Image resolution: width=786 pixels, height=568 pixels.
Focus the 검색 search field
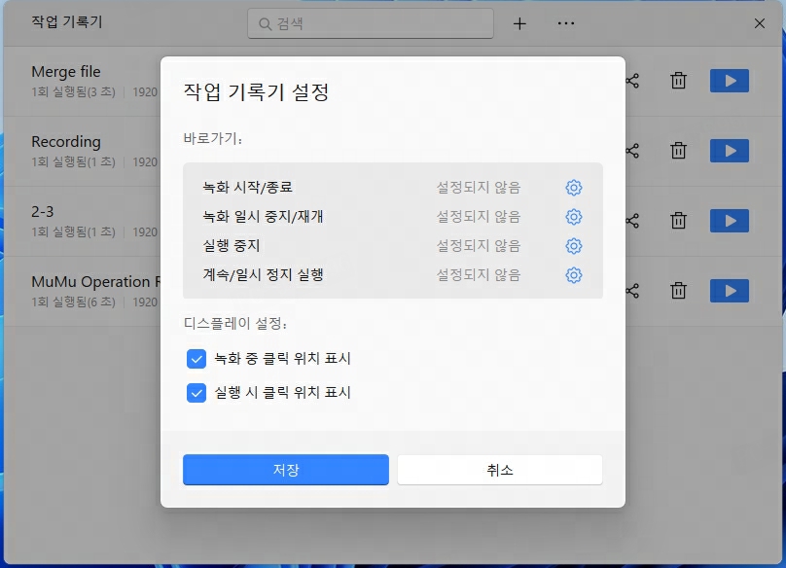tap(371, 23)
